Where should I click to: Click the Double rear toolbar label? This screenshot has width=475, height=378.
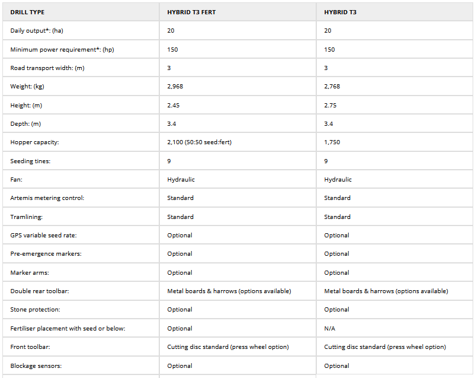(39, 291)
